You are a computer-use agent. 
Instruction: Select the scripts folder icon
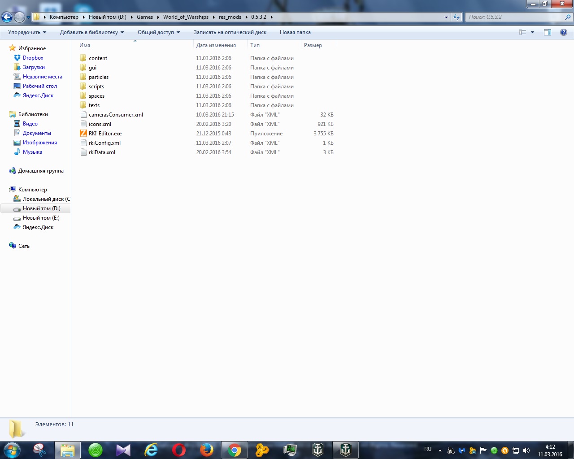(83, 87)
